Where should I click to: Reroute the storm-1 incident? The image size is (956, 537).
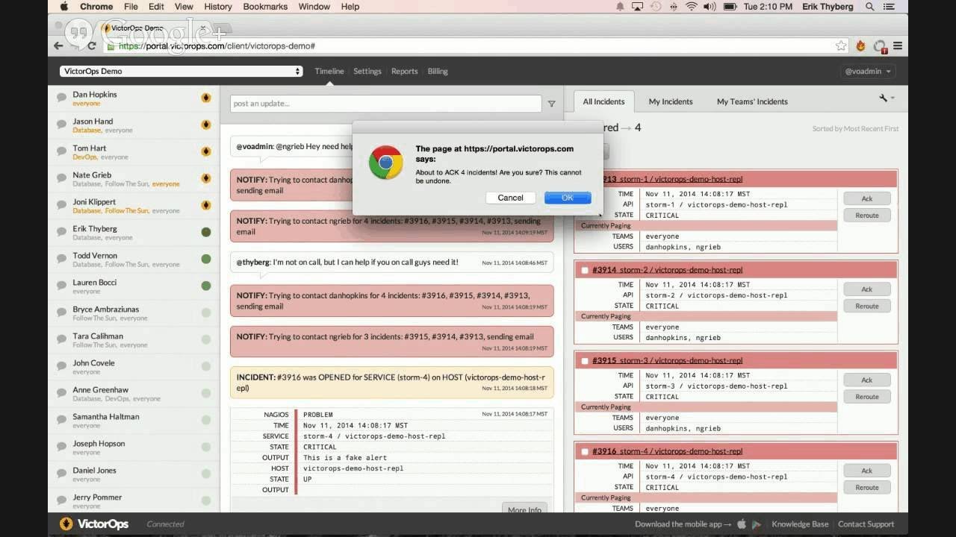tap(867, 216)
